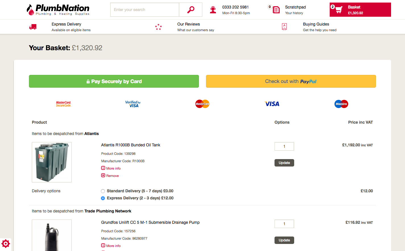Click Pay Securely by Card button
The image size is (405, 251).
pos(114,81)
